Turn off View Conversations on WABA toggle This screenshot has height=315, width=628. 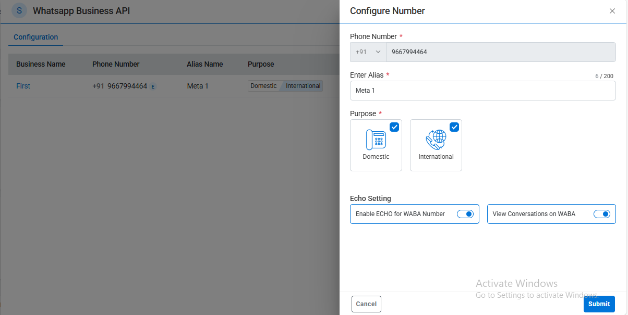(x=601, y=214)
